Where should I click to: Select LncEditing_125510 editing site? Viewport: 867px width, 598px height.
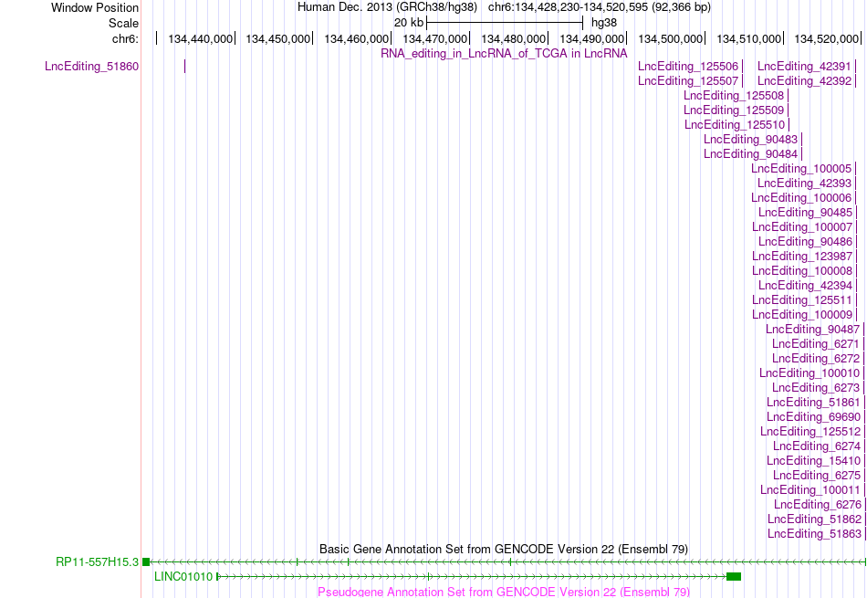(x=735, y=124)
